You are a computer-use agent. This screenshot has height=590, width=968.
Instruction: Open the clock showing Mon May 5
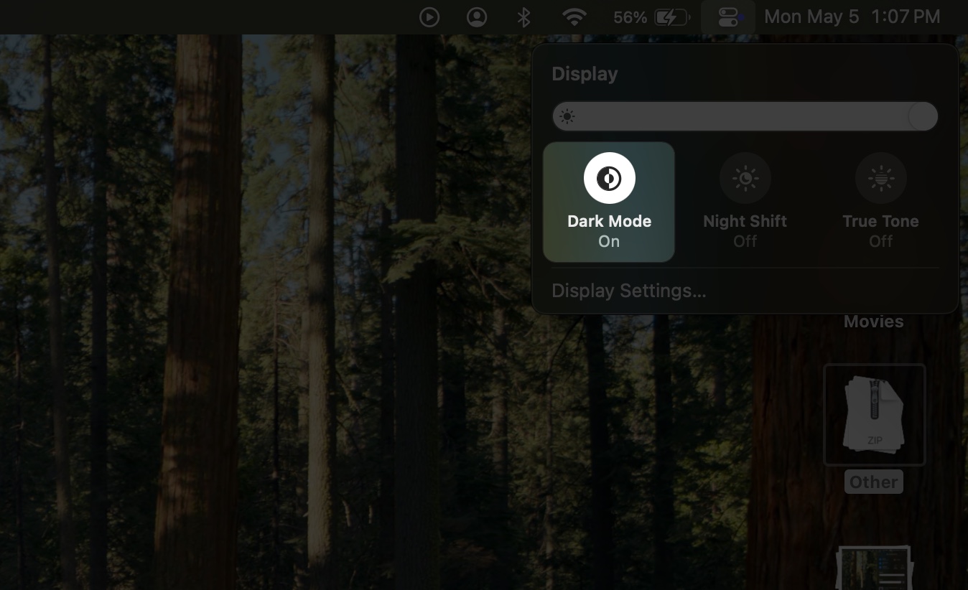pyautogui.click(x=851, y=17)
